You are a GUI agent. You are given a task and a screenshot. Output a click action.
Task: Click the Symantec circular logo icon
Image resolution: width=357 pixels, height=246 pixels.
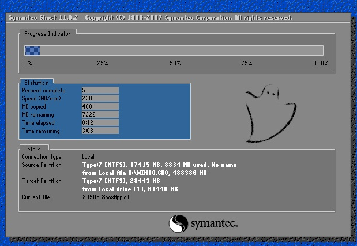click(x=178, y=223)
